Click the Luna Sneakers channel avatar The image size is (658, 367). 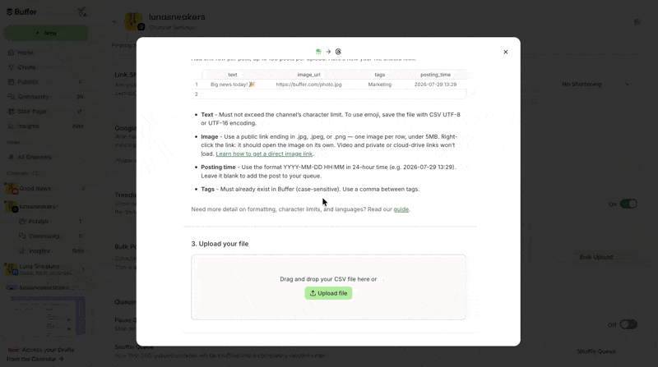(x=12, y=269)
